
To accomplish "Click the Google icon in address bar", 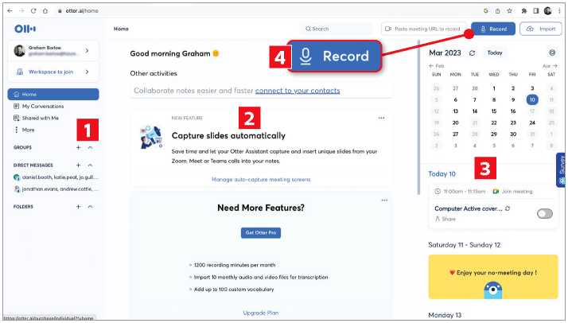I will [486, 11].
